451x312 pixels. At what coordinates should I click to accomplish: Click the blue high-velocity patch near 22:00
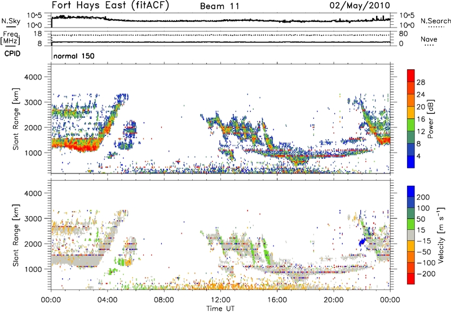pos(362,242)
